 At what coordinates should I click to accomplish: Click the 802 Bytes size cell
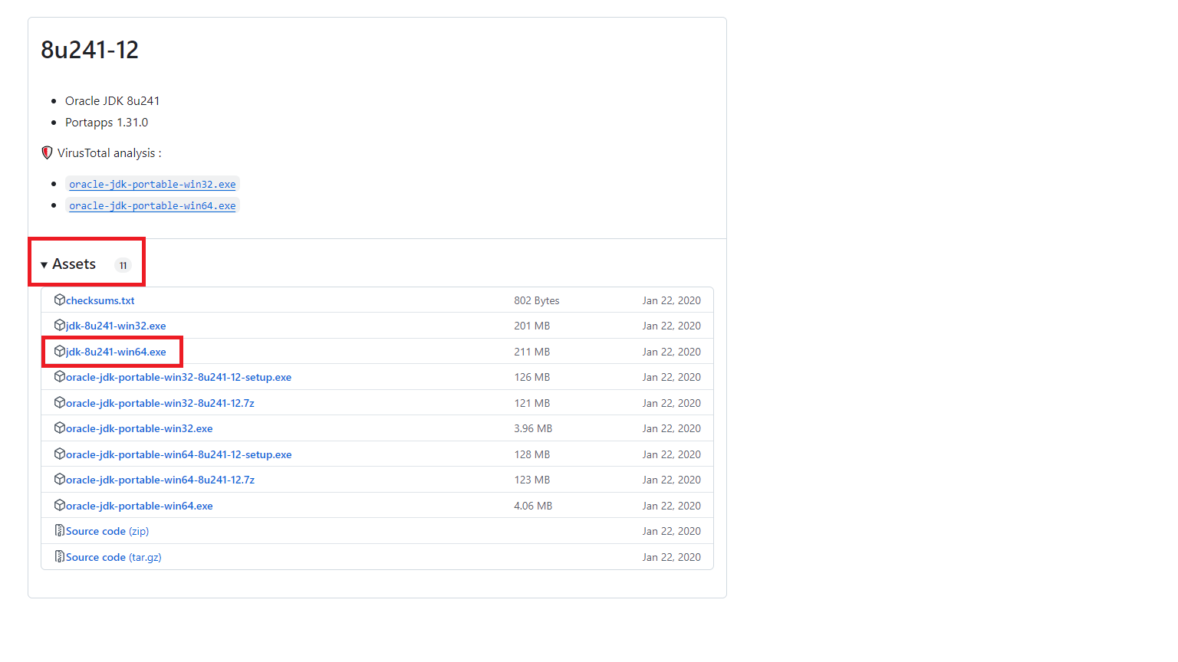[x=537, y=300]
